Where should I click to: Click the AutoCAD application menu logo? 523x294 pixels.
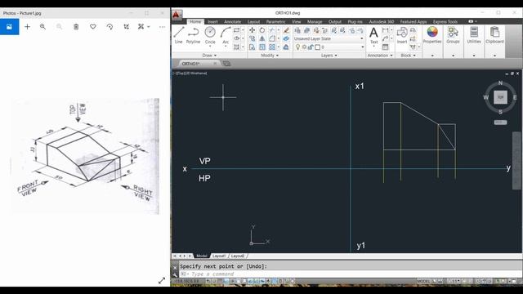point(177,15)
